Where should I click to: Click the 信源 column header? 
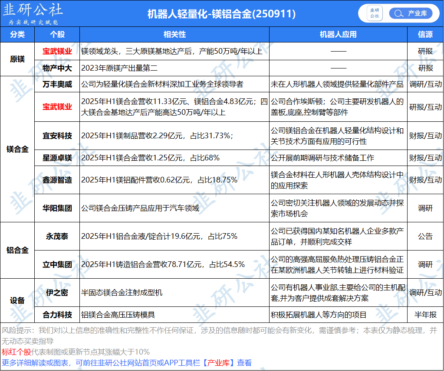425,35
